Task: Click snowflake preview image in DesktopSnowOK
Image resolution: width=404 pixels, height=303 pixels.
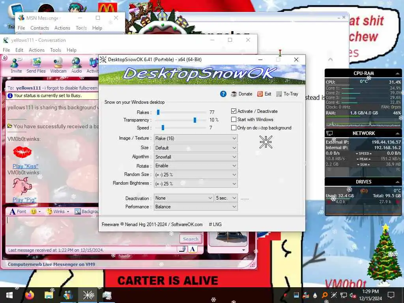Action: coord(266,142)
